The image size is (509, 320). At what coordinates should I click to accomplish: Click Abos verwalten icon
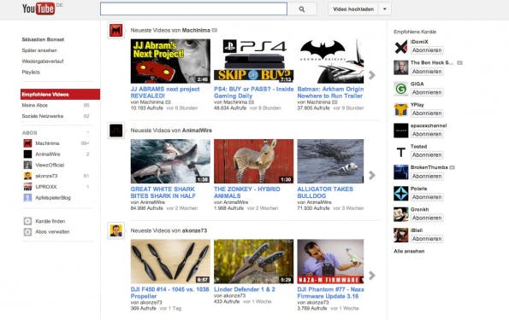coord(27,232)
